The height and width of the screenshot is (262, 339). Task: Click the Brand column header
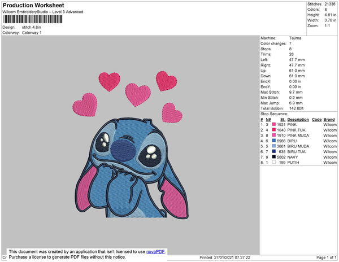click(x=329, y=120)
